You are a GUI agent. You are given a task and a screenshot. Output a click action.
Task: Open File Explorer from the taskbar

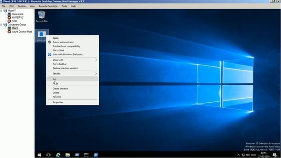[x=68, y=155]
